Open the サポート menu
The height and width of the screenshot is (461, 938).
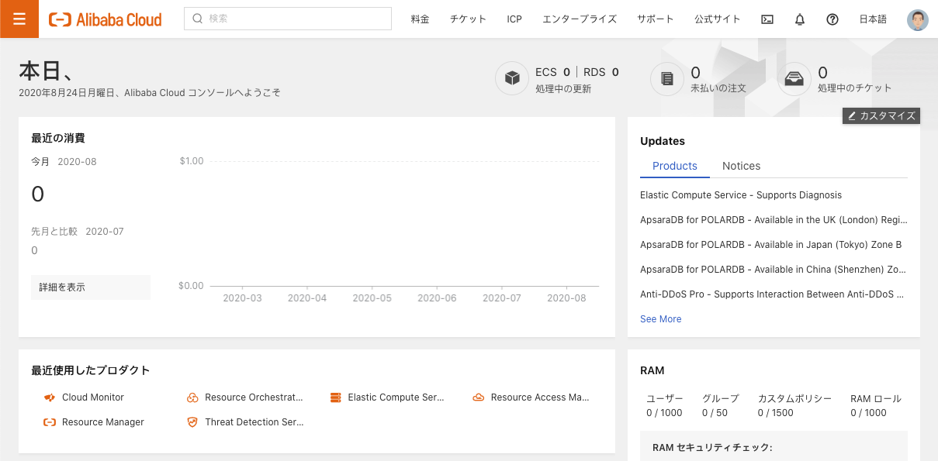coord(655,19)
